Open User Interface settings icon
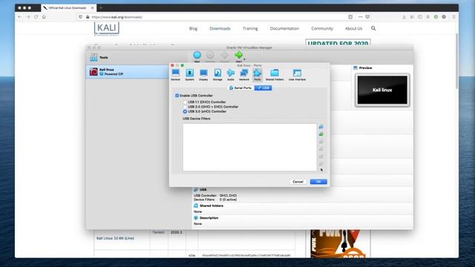 (297, 74)
